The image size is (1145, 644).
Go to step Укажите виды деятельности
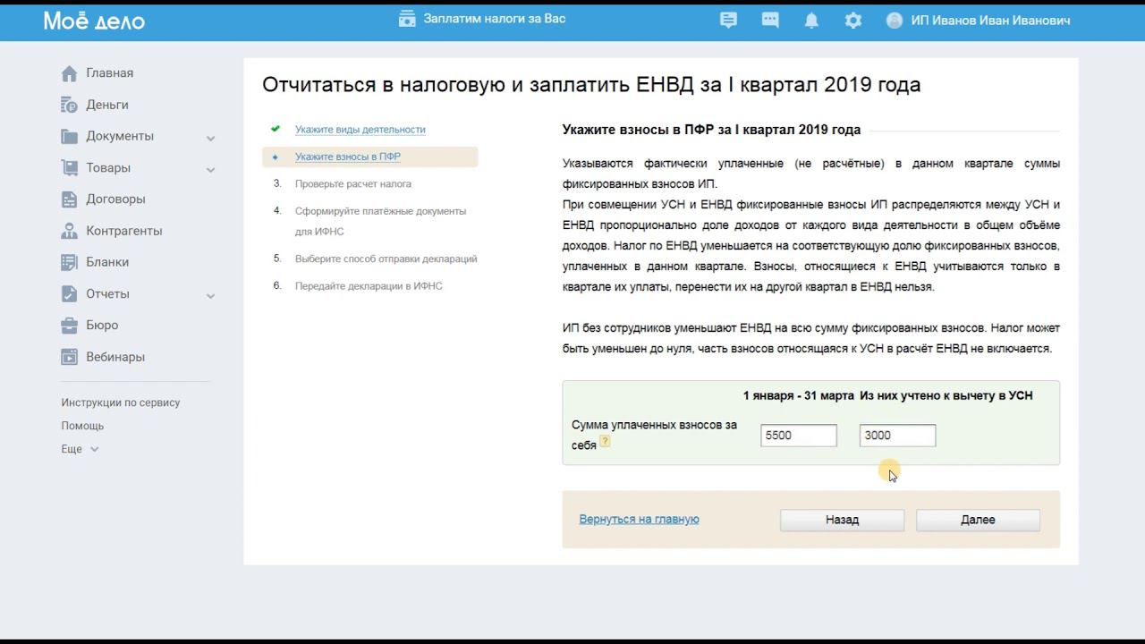pos(360,130)
